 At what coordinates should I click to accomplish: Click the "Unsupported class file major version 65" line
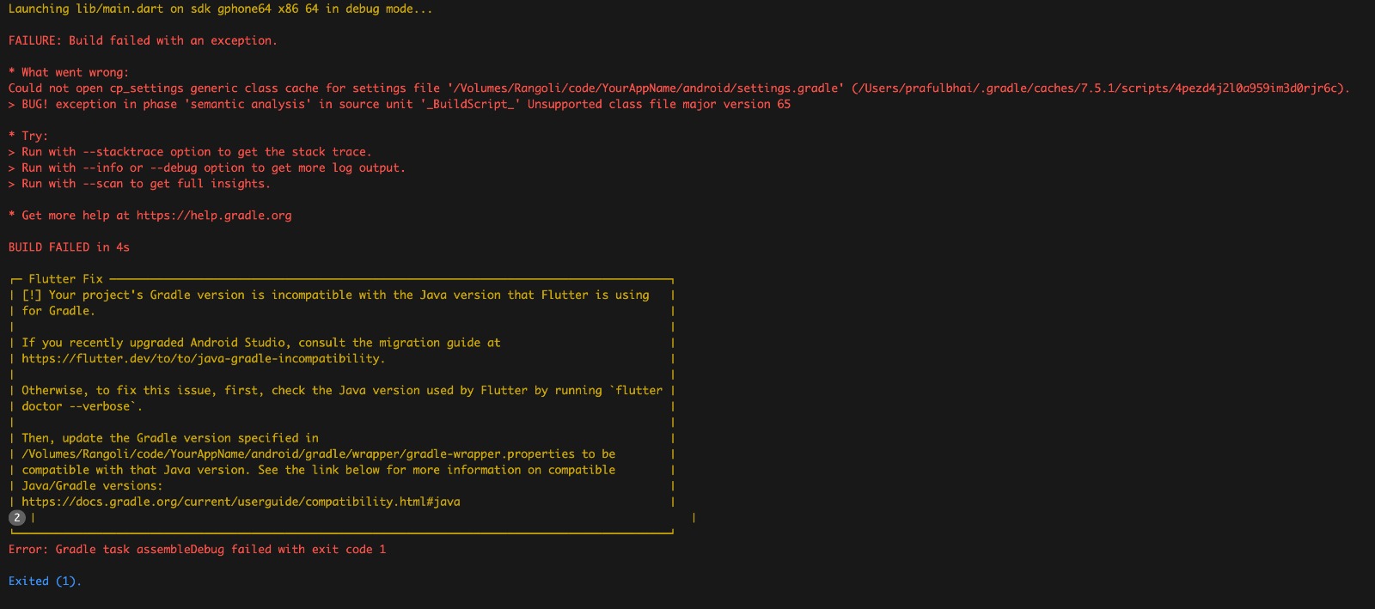[x=400, y=104]
